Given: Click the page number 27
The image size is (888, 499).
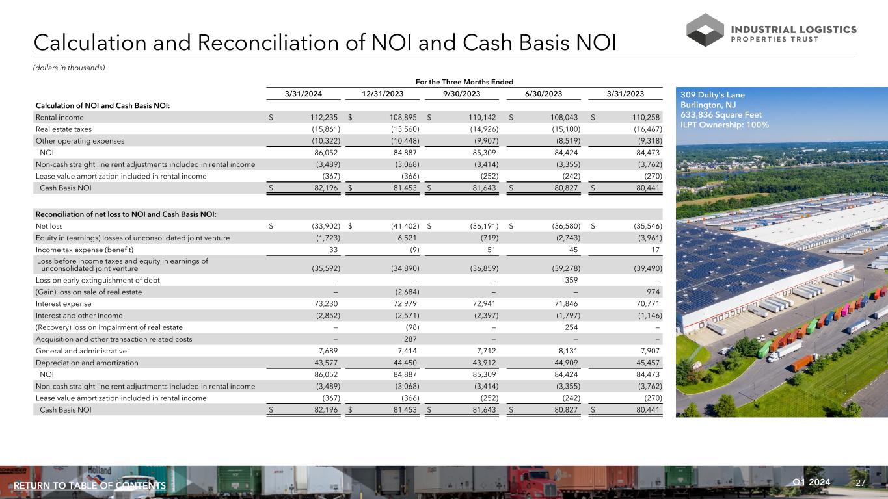Looking at the screenshot, I should (861, 483).
